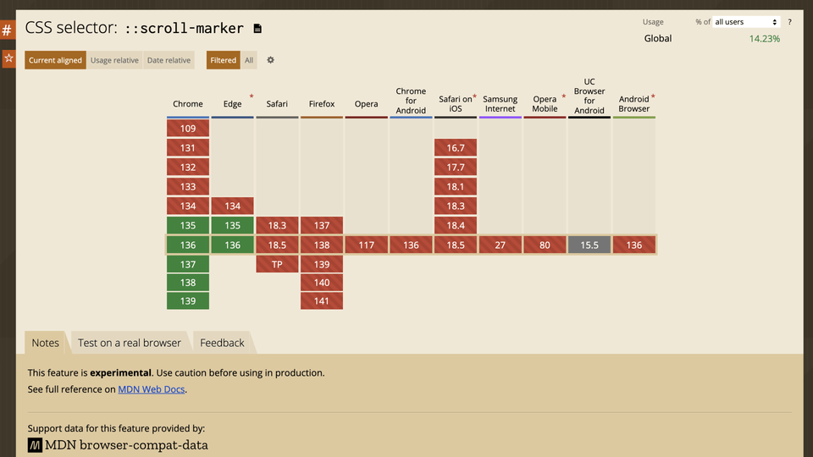This screenshot has width=813, height=457.
Task: Click the hash permalink icon
Action: point(8,30)
